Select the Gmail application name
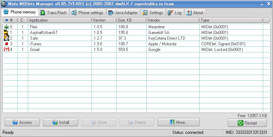Screen dimensions: 273x137 (35, 50)
